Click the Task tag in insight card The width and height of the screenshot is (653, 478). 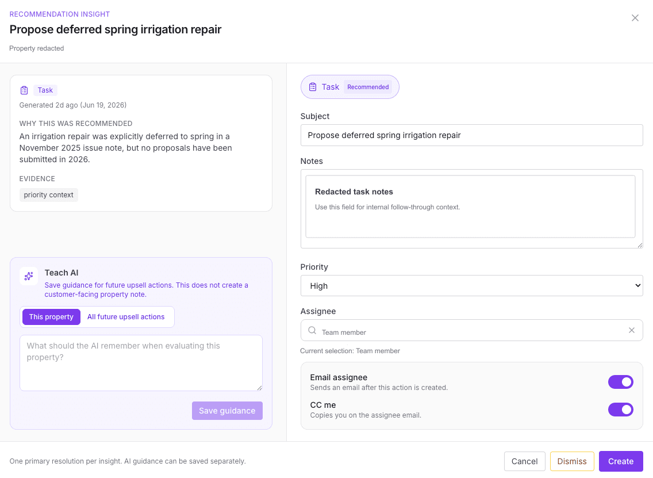pyautogui.click(x=45, y=90)
